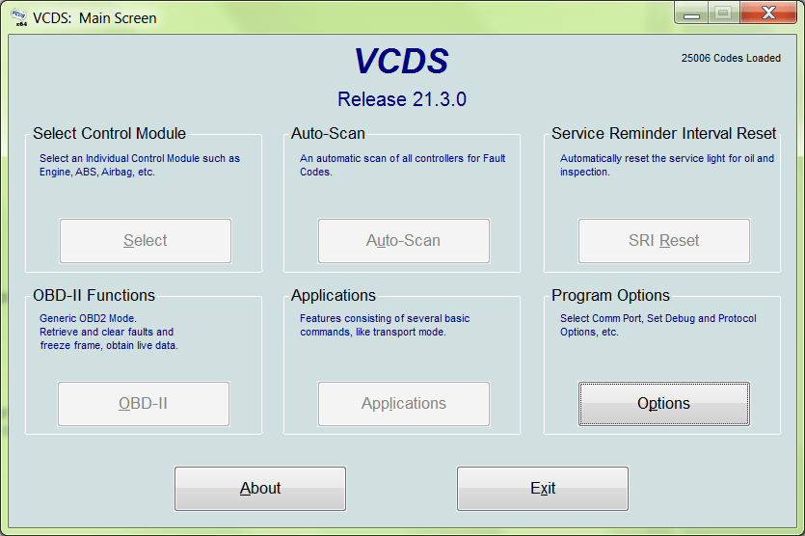This screenshot has width=805, height=536.
Task: Click the 'Applications' group heading
Action: tap(334, 295)
